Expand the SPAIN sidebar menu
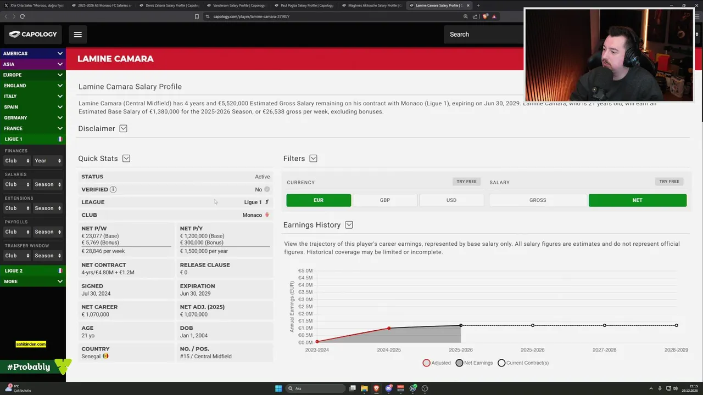Screen dimensions: 703x395 (x=33, y=107)
